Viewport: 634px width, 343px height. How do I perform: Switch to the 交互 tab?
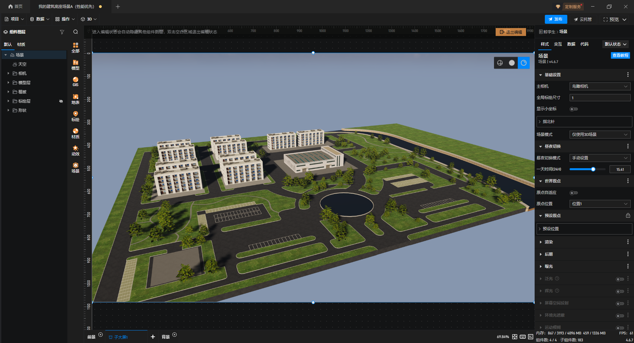[x=558, y=44]
